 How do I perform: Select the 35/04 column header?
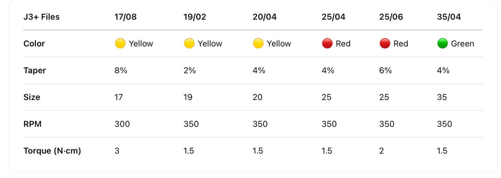449,17
